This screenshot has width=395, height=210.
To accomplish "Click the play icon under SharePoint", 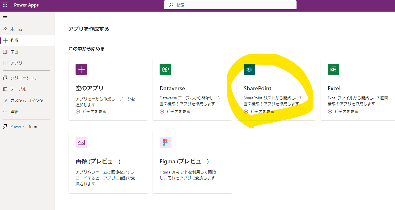I will (246, 112).
